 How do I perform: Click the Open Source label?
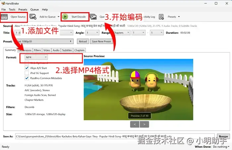coord(18,17)
